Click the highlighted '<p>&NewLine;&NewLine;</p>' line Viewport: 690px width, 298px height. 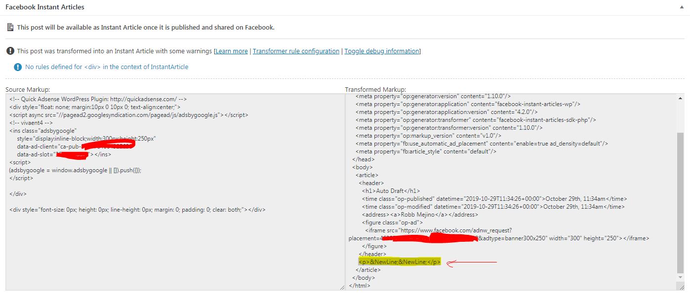coord(400,262)
